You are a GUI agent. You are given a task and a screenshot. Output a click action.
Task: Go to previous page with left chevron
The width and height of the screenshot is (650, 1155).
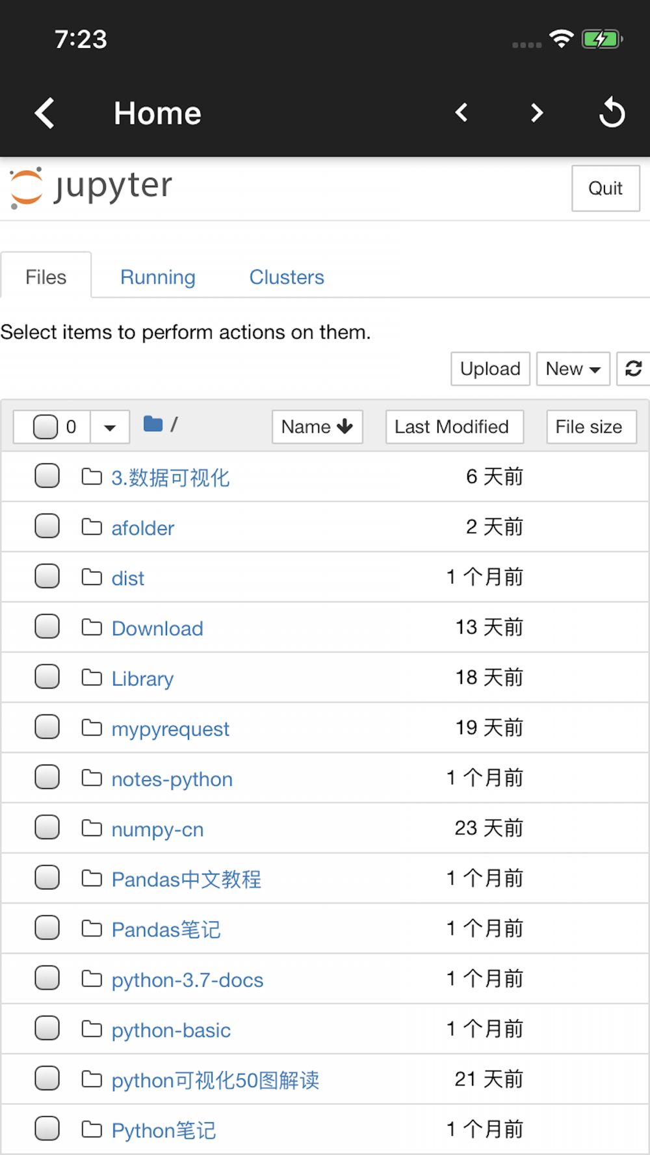(x=461, y=113)
